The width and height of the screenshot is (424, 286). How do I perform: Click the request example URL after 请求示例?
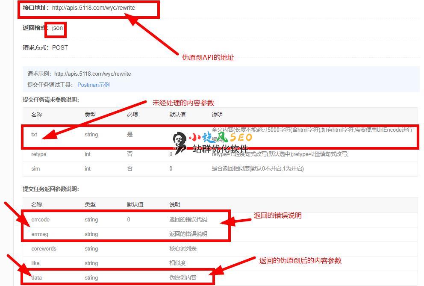click(92, 74)
